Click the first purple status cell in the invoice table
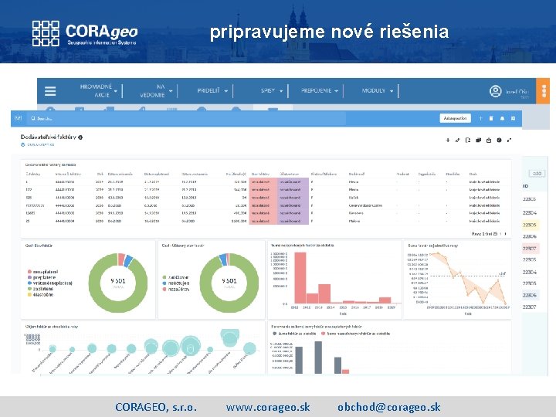This screenshot has height=417, width=556. [293, 181]
